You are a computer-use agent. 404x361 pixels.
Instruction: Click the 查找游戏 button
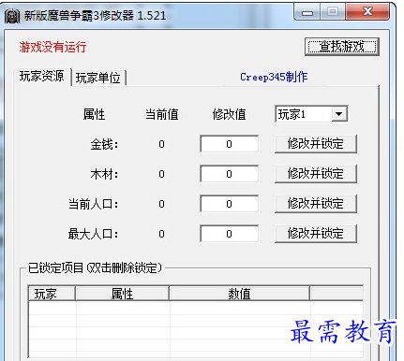point(342,47)
